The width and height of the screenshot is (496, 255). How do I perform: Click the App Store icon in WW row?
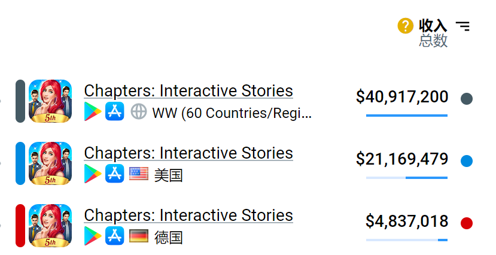point(114,112)
